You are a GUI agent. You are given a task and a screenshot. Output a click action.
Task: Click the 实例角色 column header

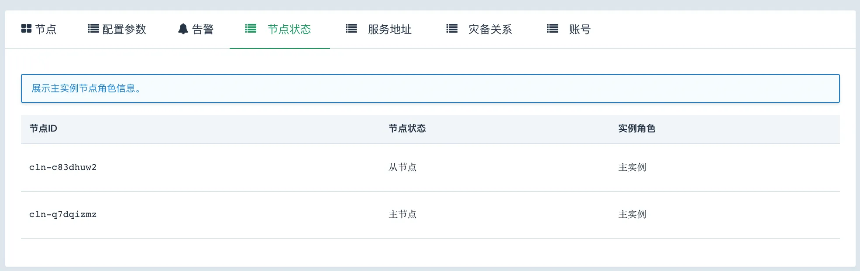636,129
